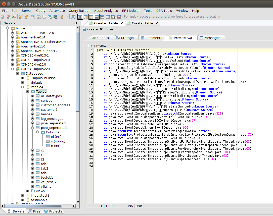Click the bar chart icon in toolbar

[x=119, y=17]
